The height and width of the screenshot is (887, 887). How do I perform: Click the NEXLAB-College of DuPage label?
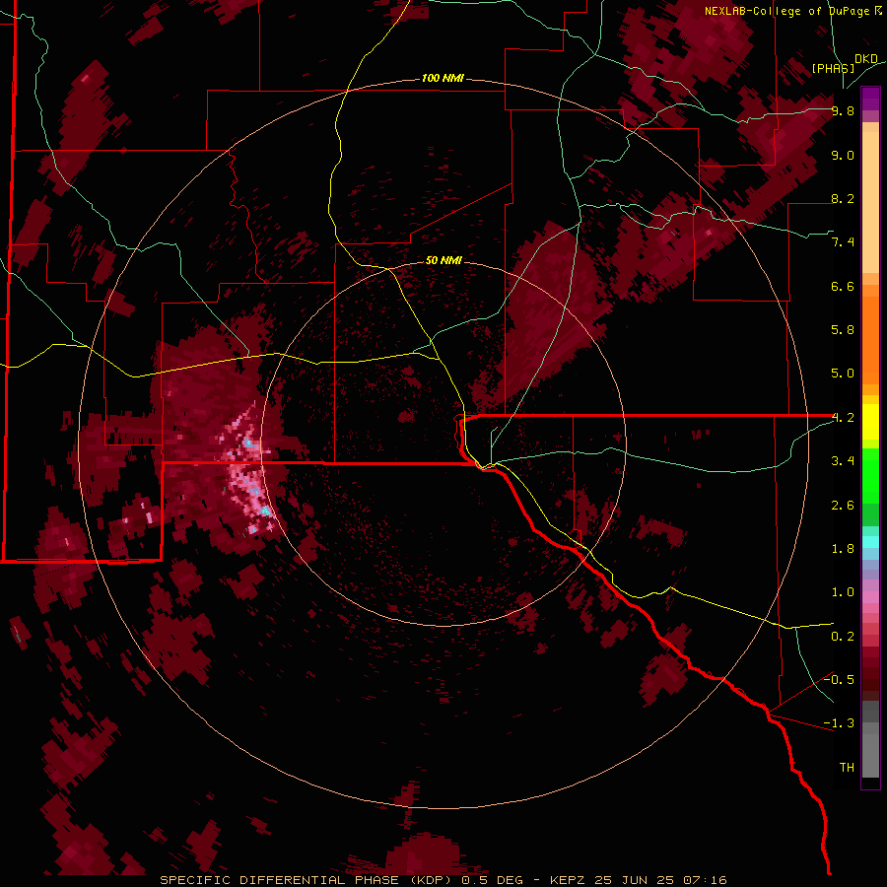(788, 11)
